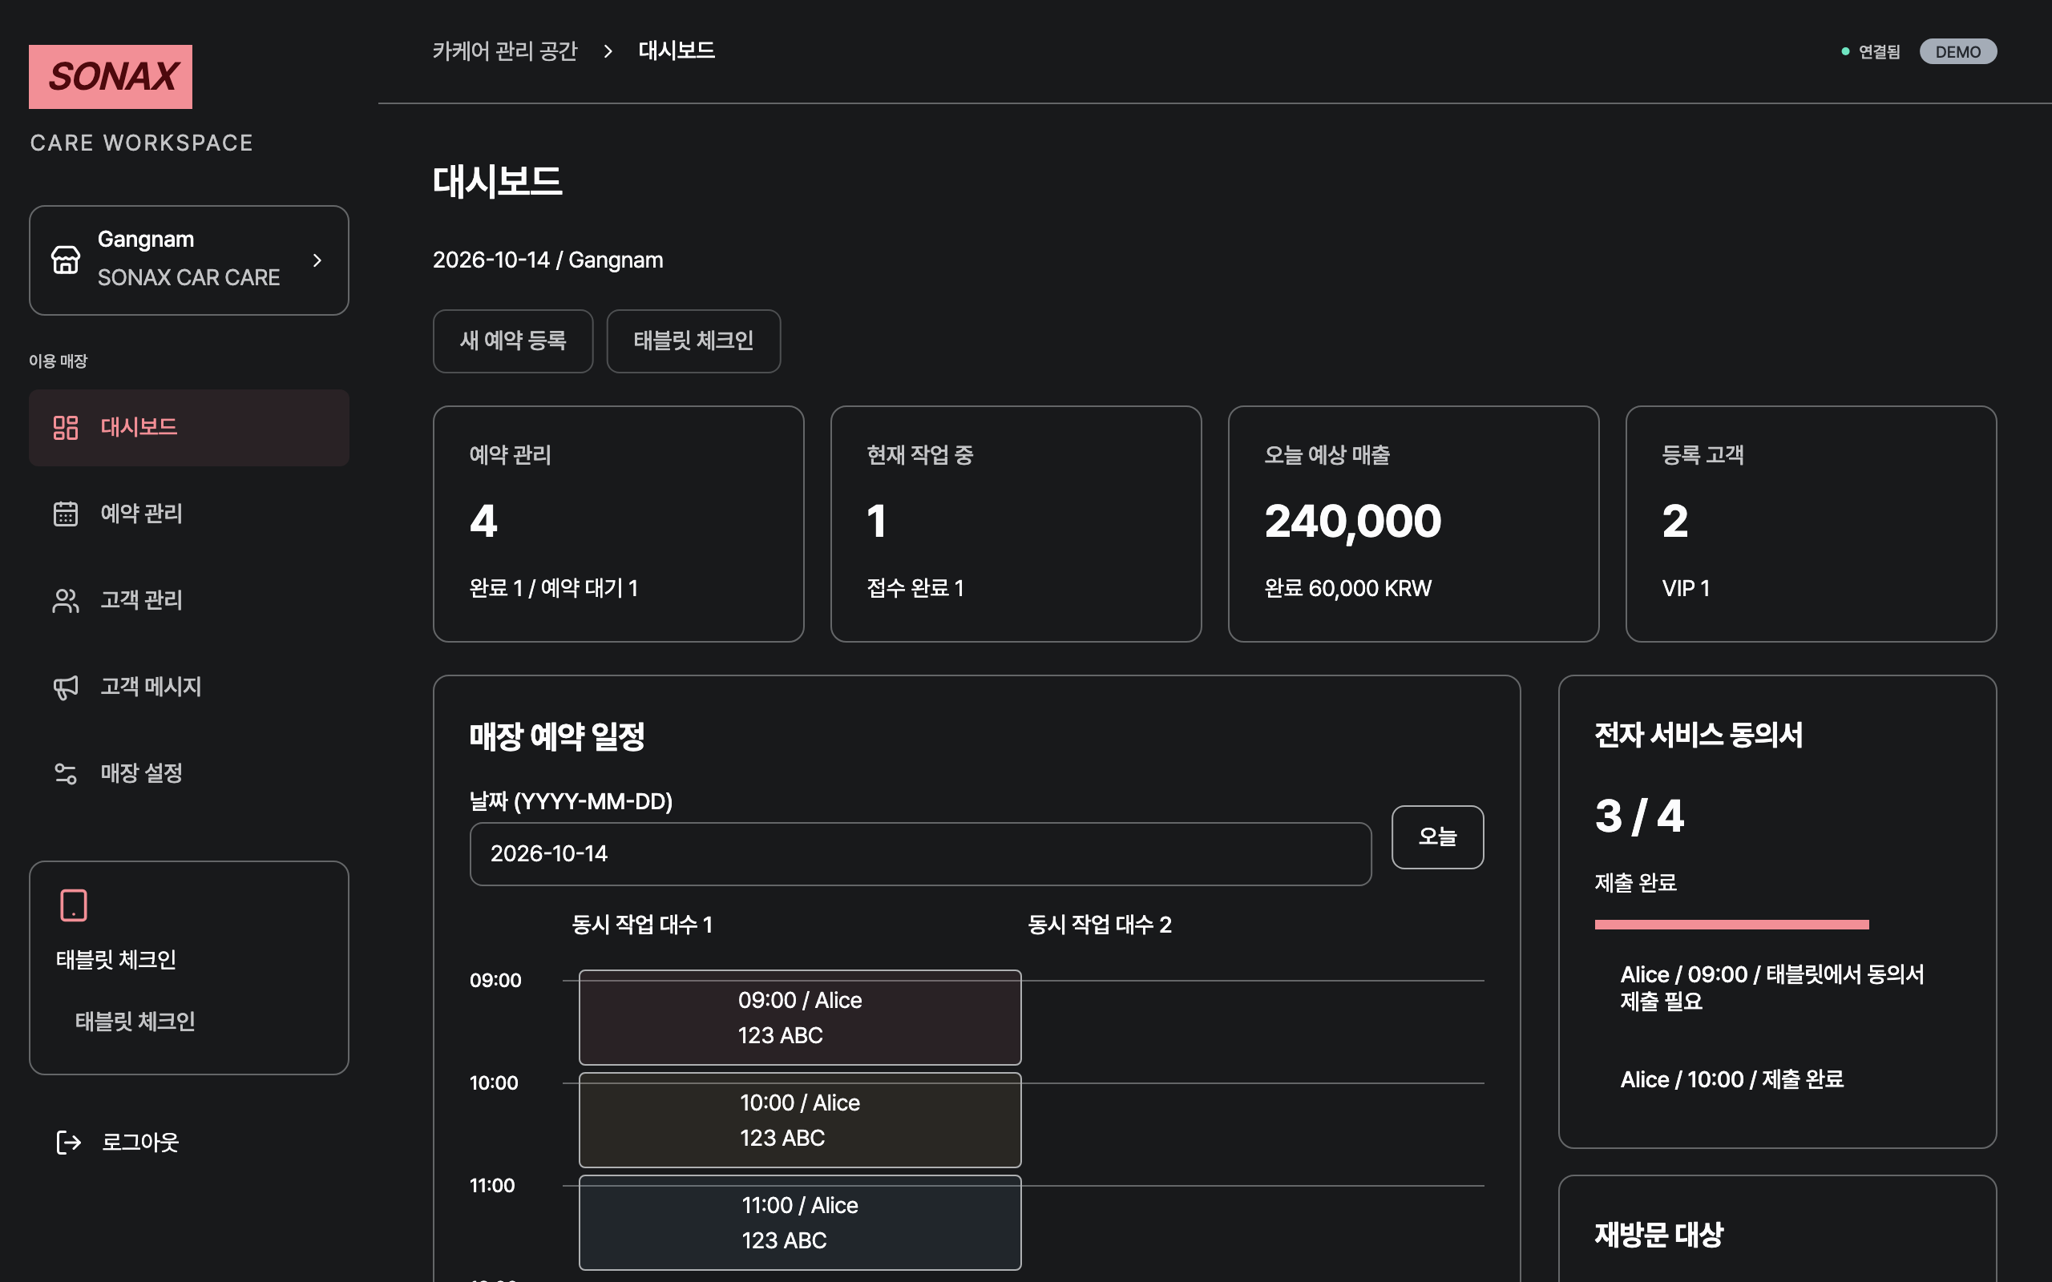Click the 대시보드 grid icon in sidebar
The image size is (2052, 1282).
tap(65, 427)
